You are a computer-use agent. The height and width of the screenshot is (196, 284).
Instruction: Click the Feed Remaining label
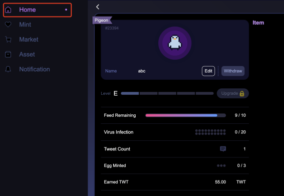click(x=120, y=115)
